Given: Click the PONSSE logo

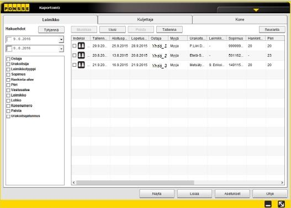Looking at the screenshot, I should click(x=17, y=8).
